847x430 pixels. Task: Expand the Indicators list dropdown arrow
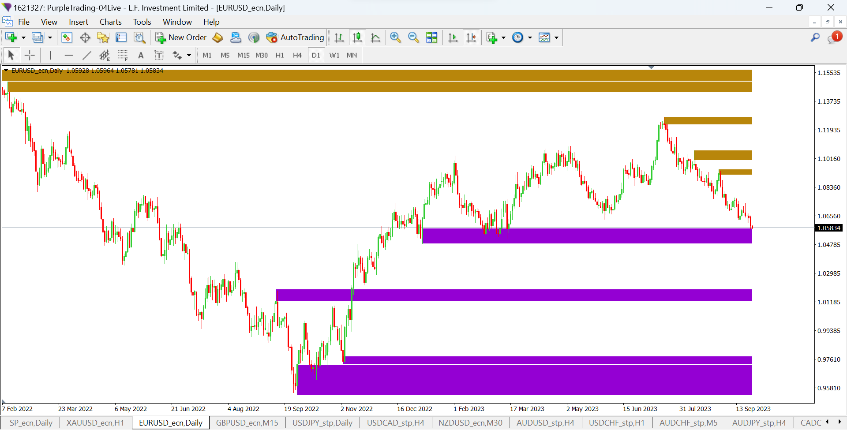tap(503, 38)
